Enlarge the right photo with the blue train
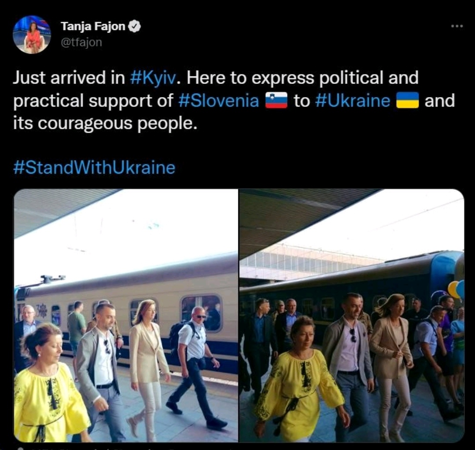The image size is (475, 450). (x=352, y=316)
